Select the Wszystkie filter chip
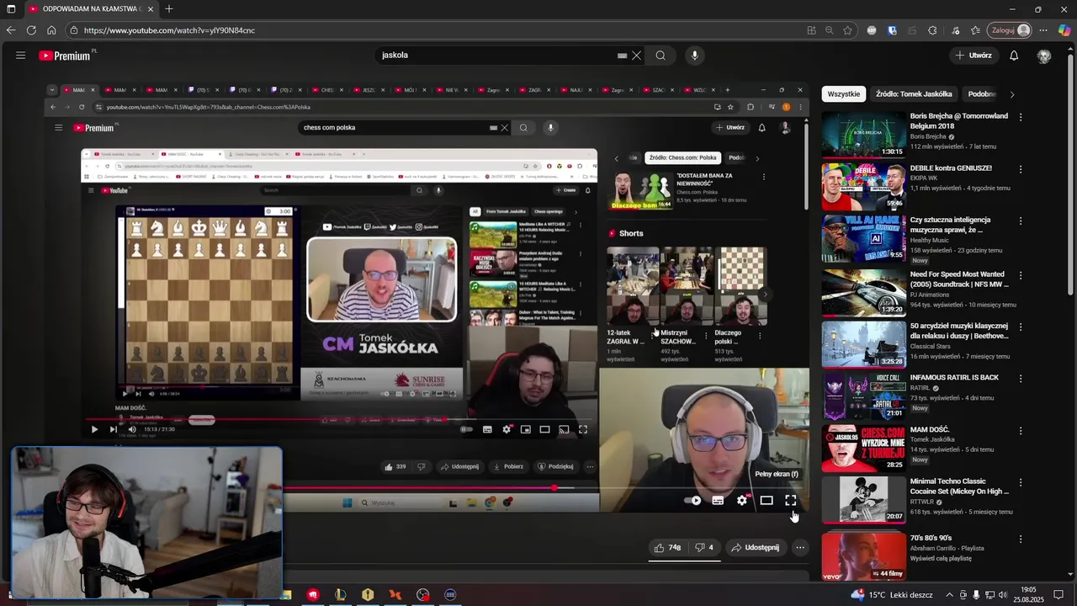Screen dimensions: 1077x606 [x=844, y=94]
